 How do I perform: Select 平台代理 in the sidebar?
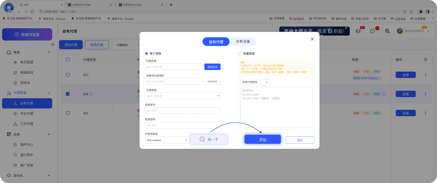(x=27, y=114)
